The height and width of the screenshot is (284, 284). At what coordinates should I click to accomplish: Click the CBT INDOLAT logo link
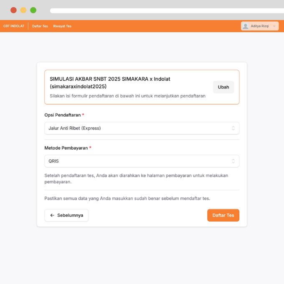point(14,26)
